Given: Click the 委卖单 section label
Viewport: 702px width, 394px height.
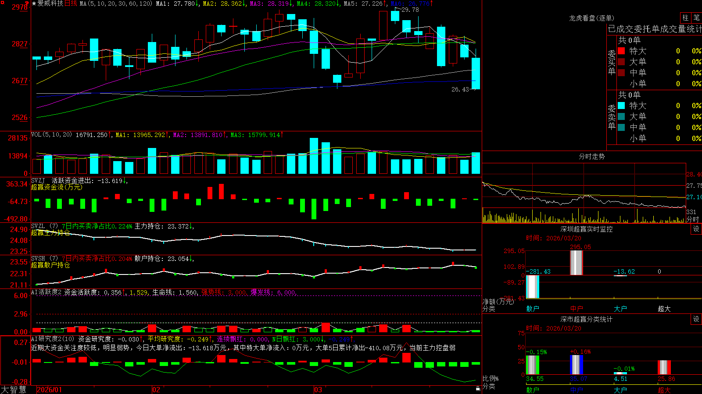Looking at the screenshot, I should coord(612,117).
